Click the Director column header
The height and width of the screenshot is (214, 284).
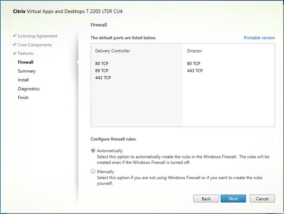pyautogui.click(x=194, y=51)
